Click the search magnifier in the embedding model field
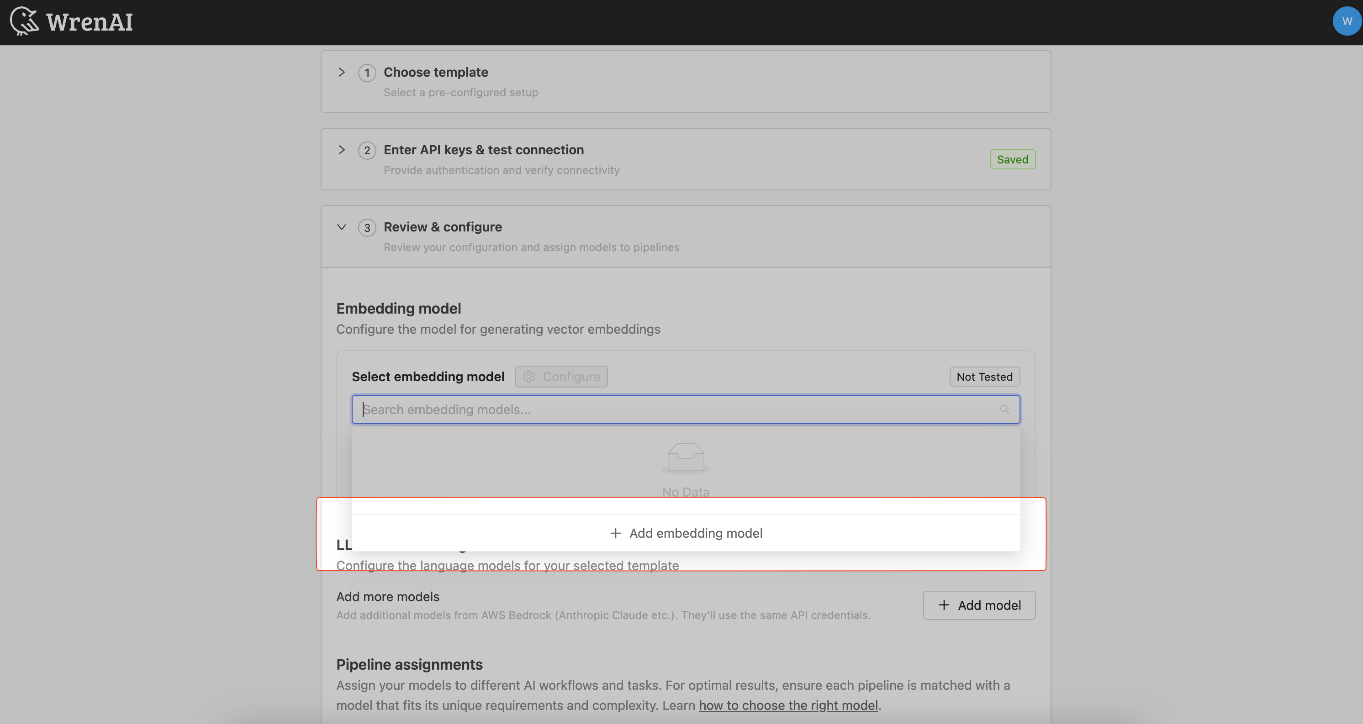 [x=1005, y=409]
